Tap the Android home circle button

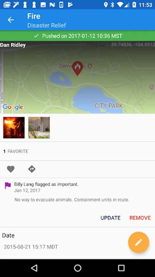77,268
